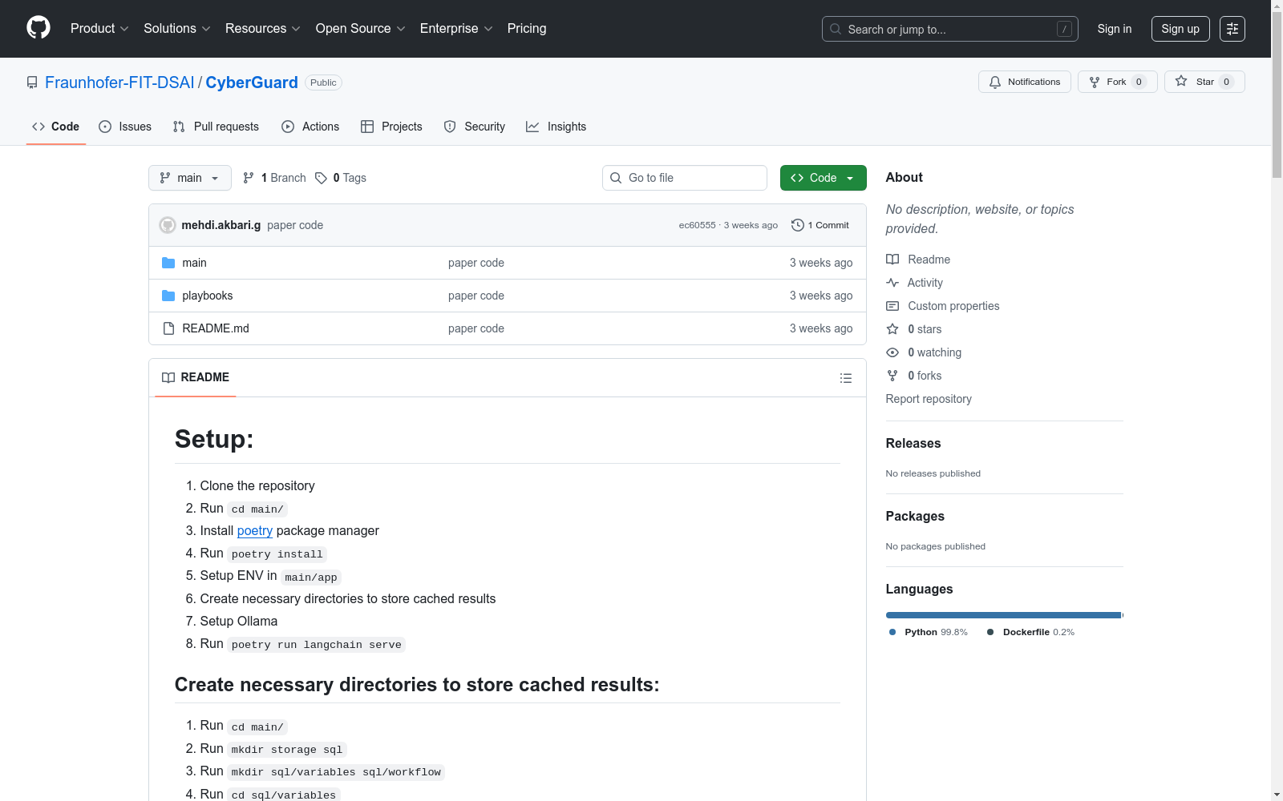Switch to the Code tab
The height and width of the screenshot is (801, 1283).
pyautogui.click(x=56, y=127)
